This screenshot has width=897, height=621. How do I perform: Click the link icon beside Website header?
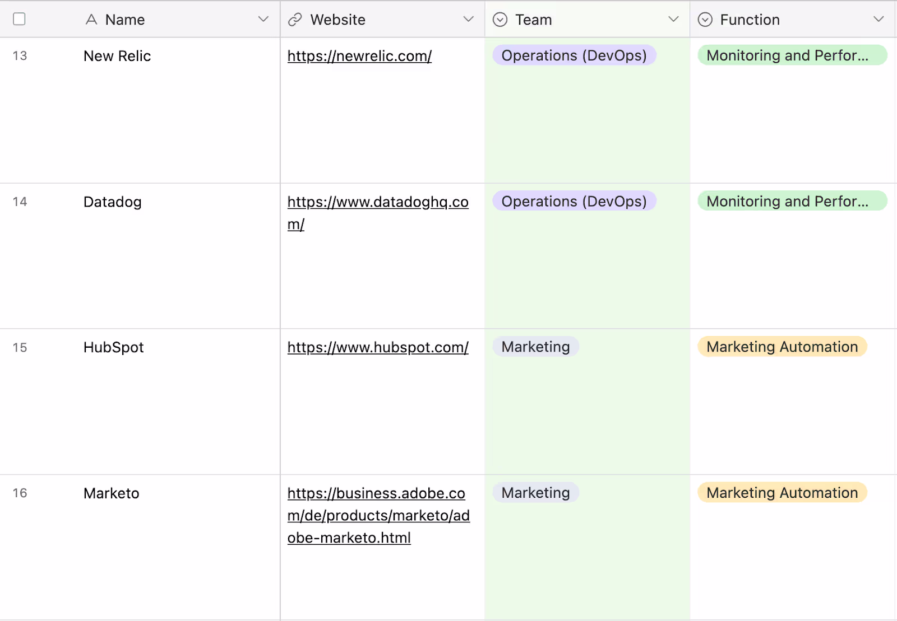tap(295, 20)
